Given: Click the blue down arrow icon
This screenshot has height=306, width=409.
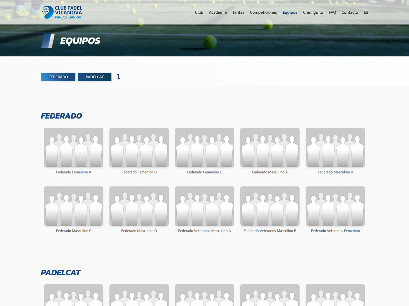Looking at the screenshot, I should [118, 77].
